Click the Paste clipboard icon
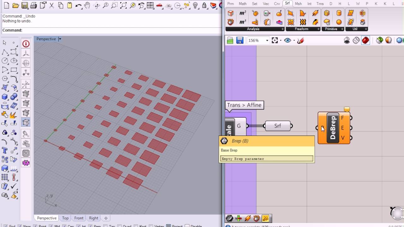Screen dimensions: 404x227 (69, 5)
